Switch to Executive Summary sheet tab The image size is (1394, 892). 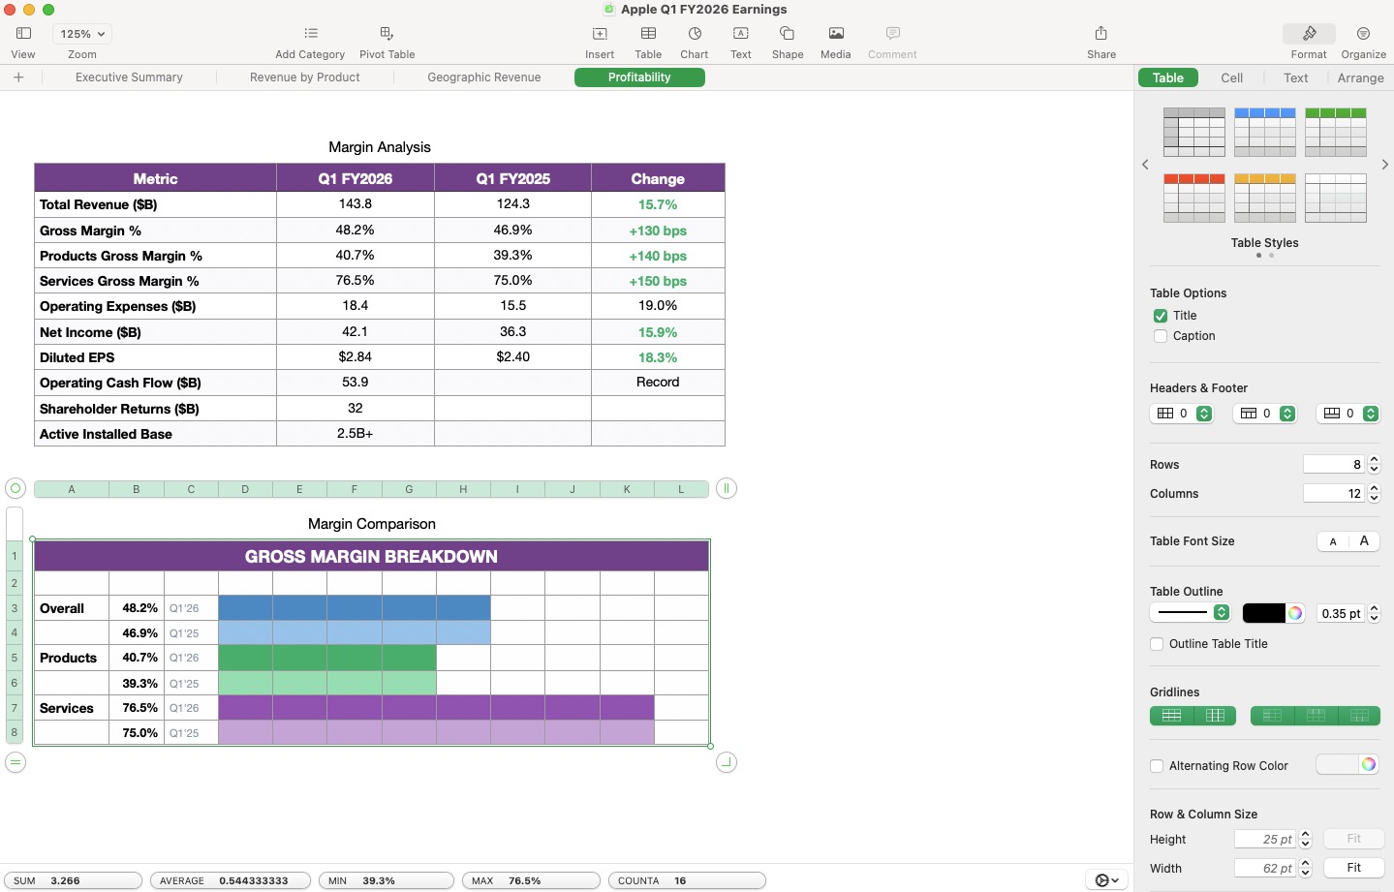pyautogui.click(x=129, y=77)
